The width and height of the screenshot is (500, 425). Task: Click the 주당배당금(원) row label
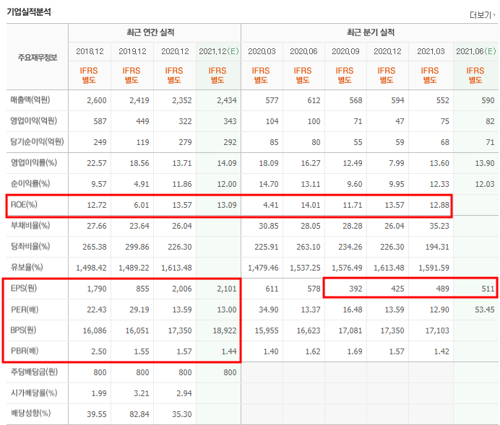coord(34,372)
